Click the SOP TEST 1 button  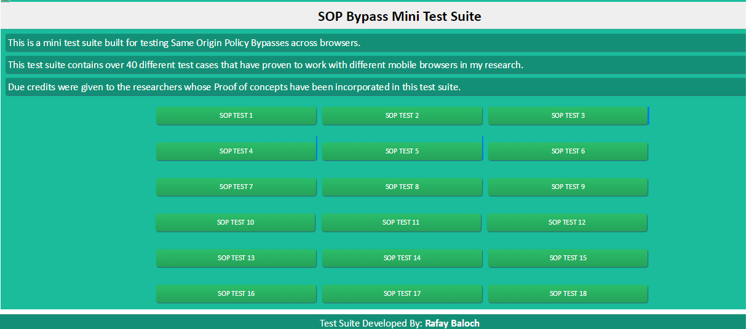(236, 115)
